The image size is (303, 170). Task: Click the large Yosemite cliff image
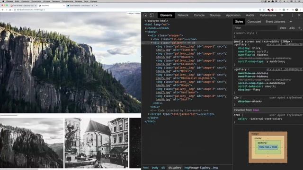click(x=71, y=62)
